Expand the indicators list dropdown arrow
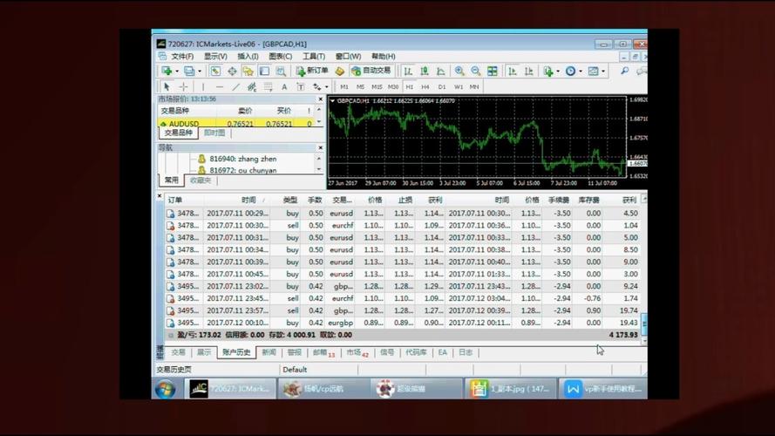 pyautogui.click(x=558, y=72)
